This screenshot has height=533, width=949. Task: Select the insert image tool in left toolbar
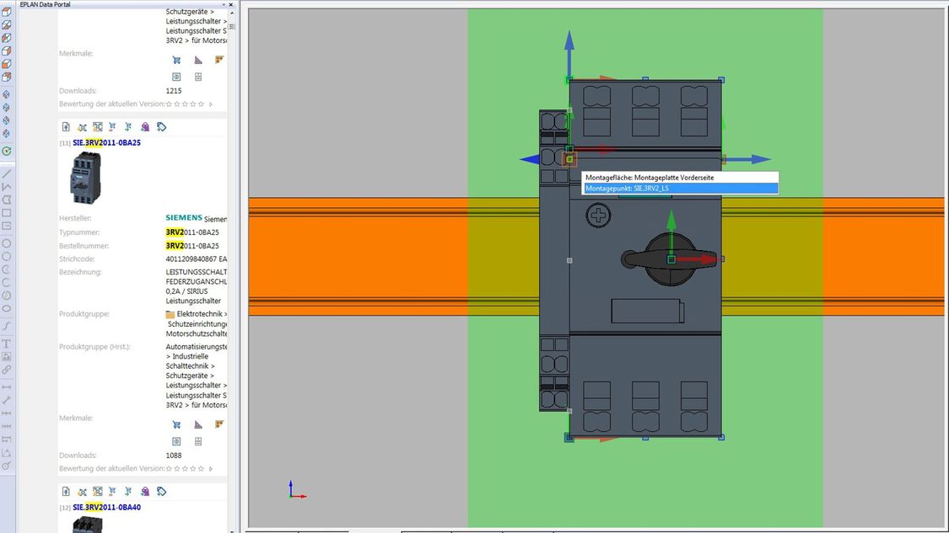[7, 356]
